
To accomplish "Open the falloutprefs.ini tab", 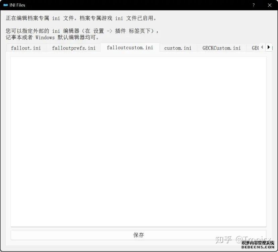I will (74, 48).
